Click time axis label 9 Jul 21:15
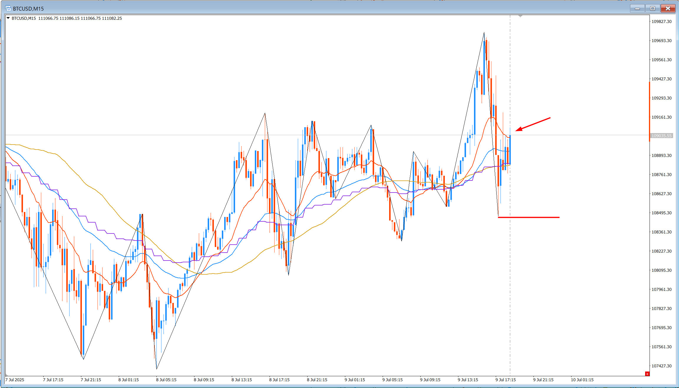The width and height of the screenshot is (679, 388). pos(543,380)
